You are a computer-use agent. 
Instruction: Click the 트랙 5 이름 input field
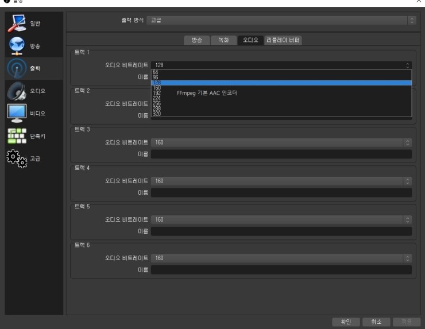(281, 231)
